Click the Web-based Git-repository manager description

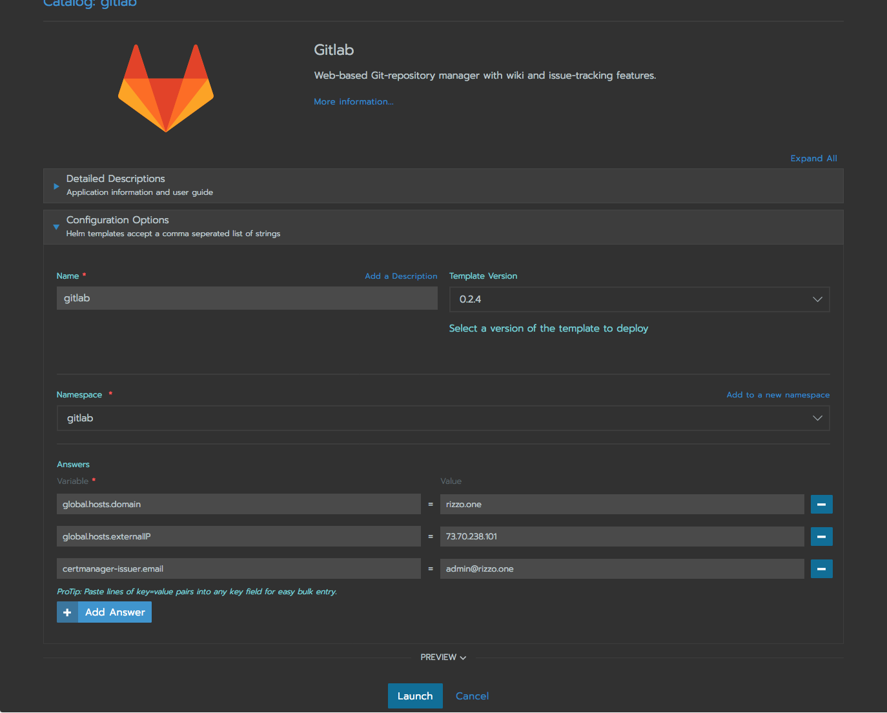point(485,75)
